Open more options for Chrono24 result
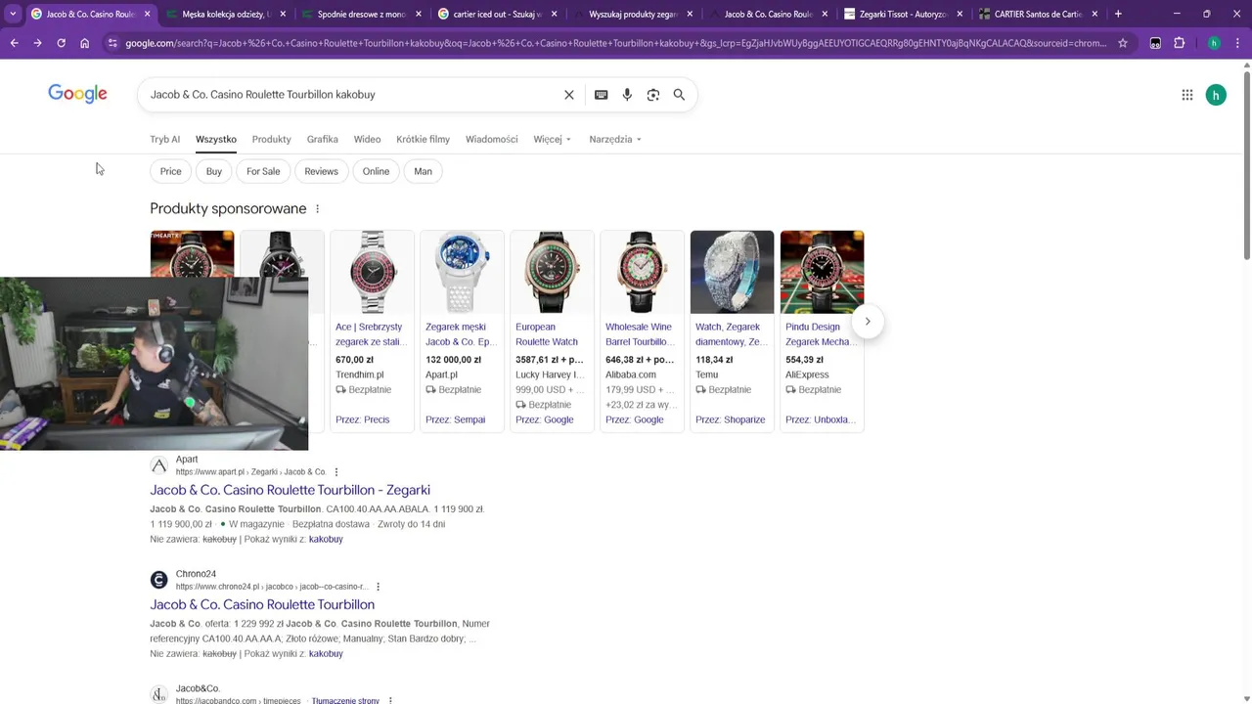Image resolution: width=1252 pixels, height=704 pixels. pos(378,587)
